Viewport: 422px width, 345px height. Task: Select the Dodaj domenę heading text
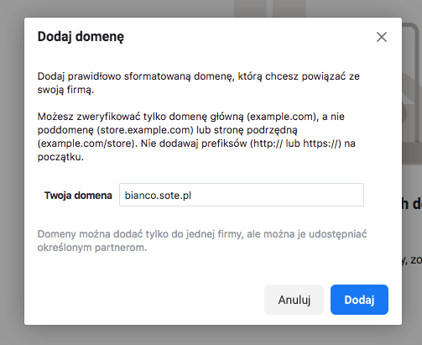coord(81,37)
